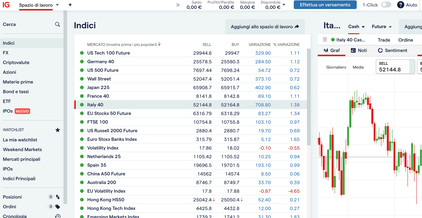
Task: Click Effettua un versamento button
Action: tap(325, 5)
